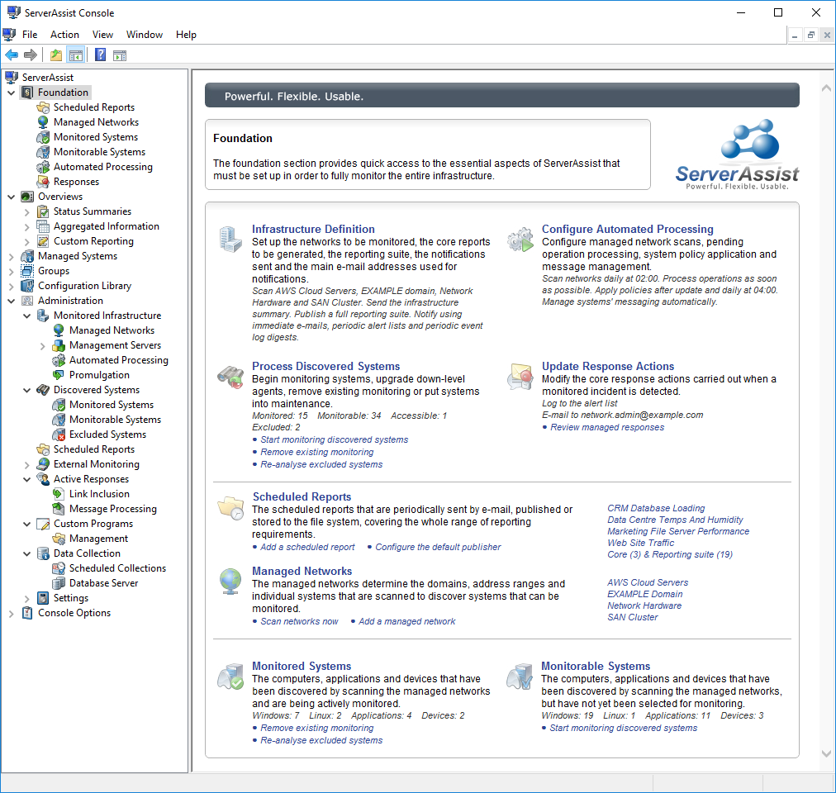The image size is (836, 793).
Task: Click the Review managed responses link
Action: 607,427
